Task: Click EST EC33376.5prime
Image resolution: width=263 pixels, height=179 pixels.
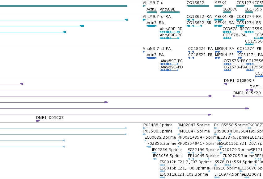Action: [x=220, y=140]
